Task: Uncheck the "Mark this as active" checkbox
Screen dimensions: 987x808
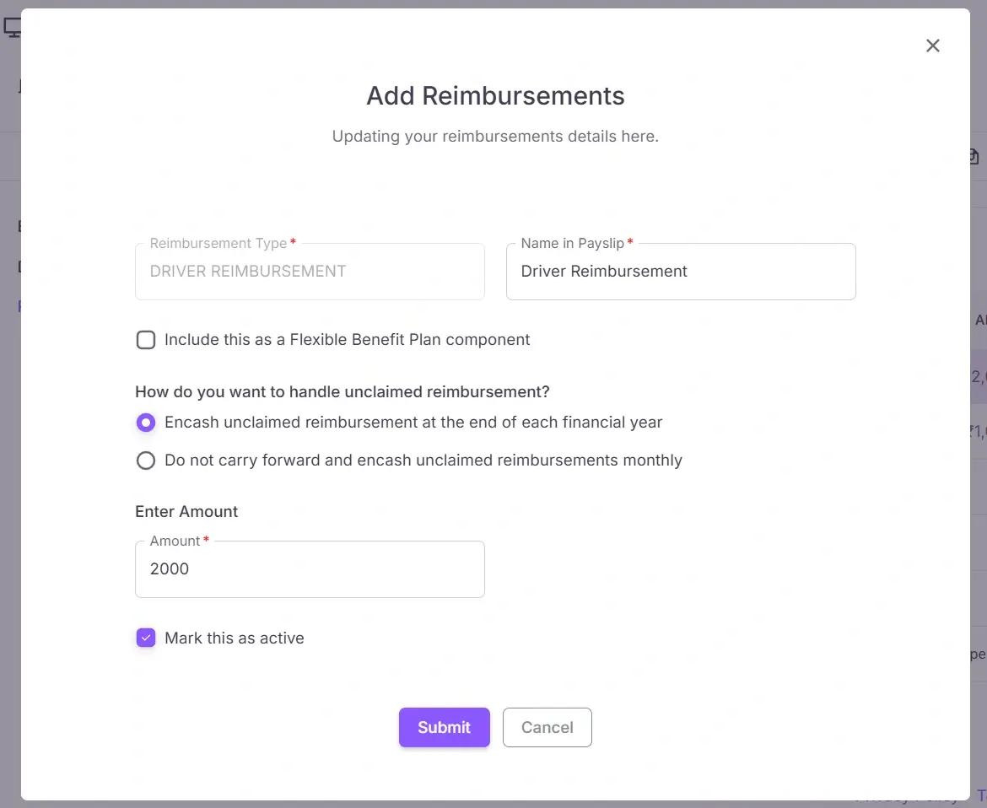Action: click(x=146, y=638)
